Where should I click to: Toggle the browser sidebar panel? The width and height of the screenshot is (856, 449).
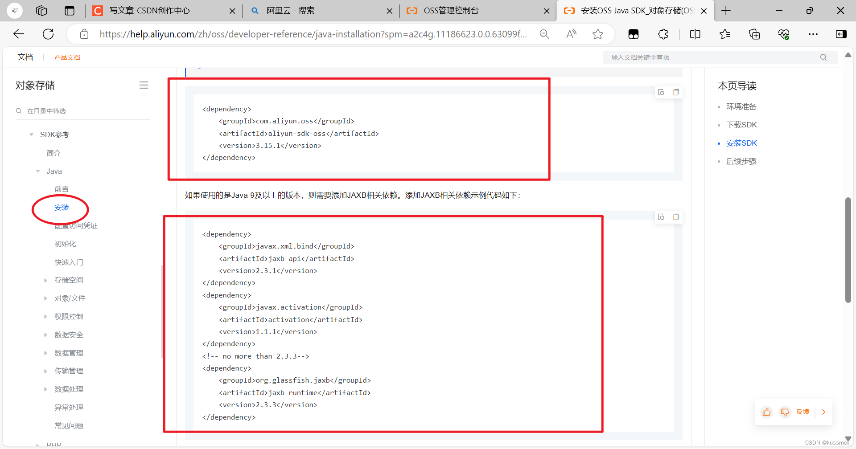pos(841,34)
